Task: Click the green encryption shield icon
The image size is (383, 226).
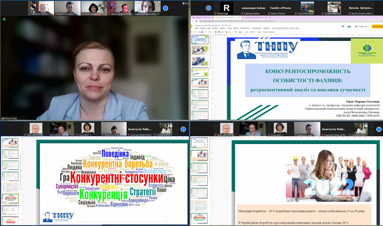Action: point(4,19)
